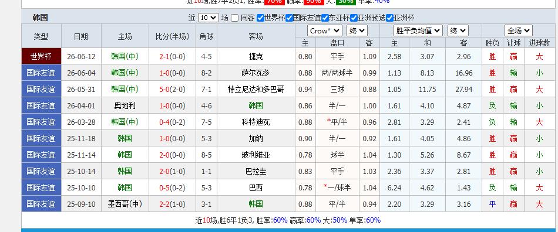Click the 进球数 column header
The image size is (558, 232).
point(539,43)
